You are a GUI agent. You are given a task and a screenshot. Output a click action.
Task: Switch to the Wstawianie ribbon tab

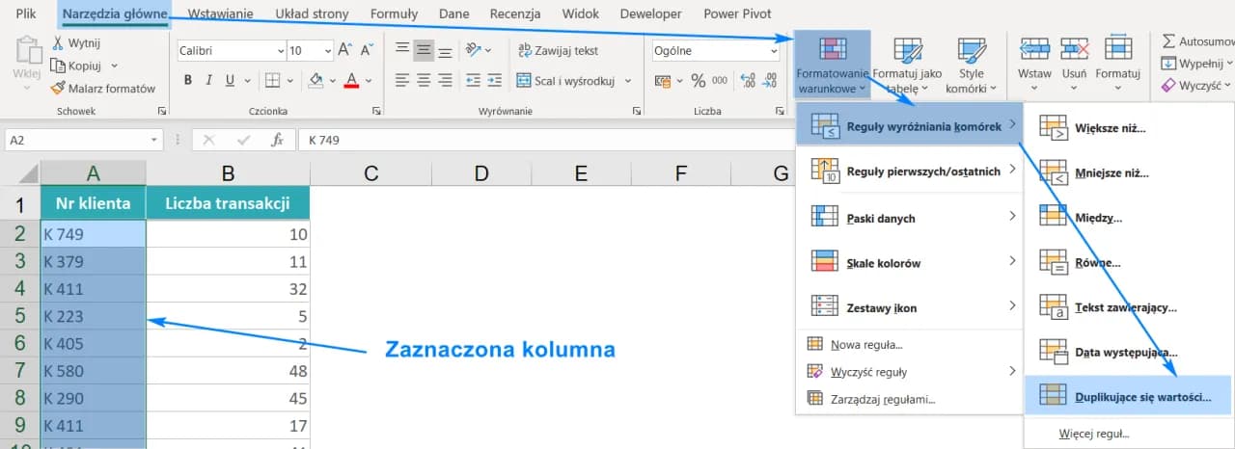click(x=220, y=14)
